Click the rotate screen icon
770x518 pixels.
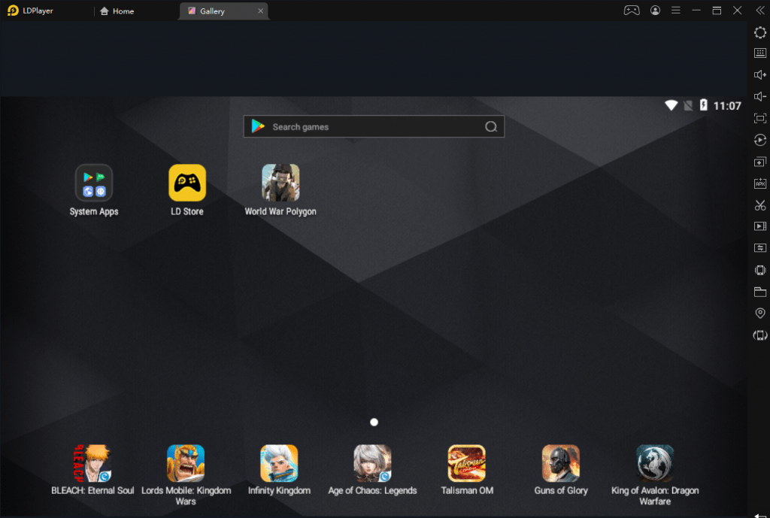(759, 335)
